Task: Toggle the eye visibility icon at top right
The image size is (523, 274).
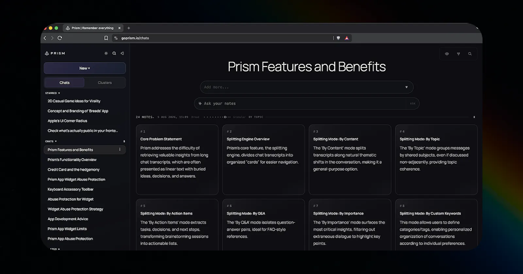Action: click(447, 54)
